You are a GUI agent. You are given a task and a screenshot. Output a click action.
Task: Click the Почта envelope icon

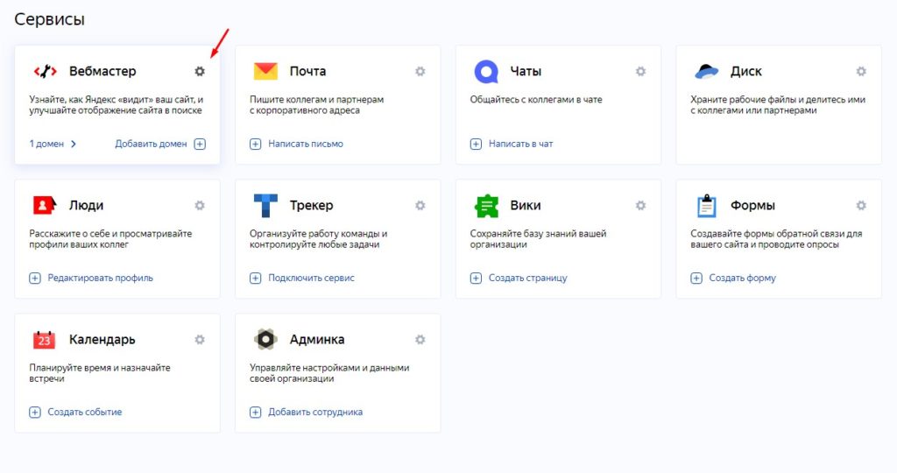[x=265, y=72]
